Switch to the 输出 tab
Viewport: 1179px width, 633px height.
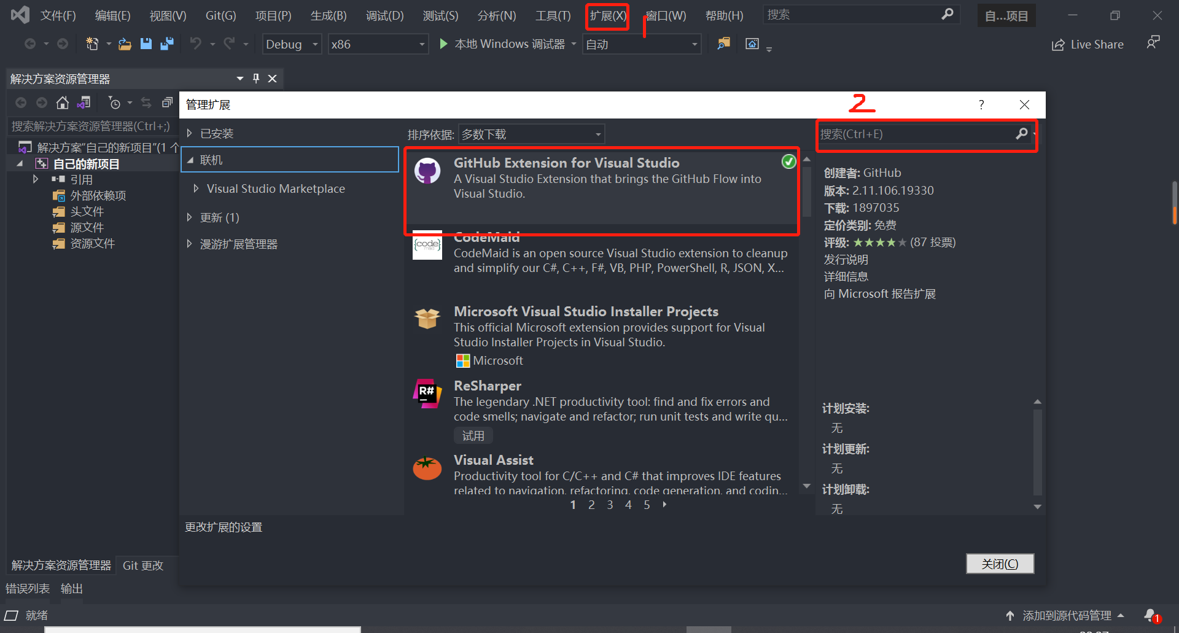tap(72, 588)
